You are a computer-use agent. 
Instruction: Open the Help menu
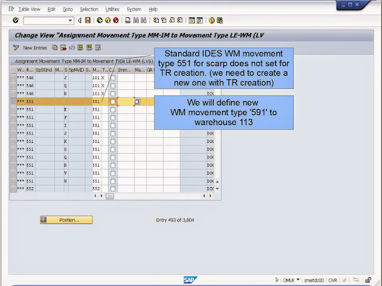pyautogui.click(x=153, y=10)
